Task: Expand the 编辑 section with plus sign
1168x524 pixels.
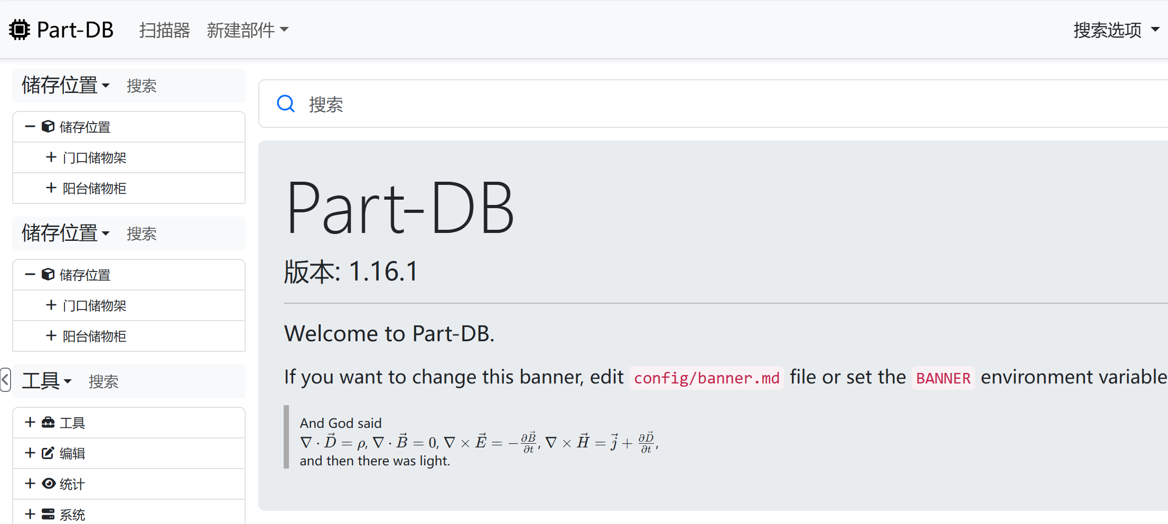Action: point(30,452)
